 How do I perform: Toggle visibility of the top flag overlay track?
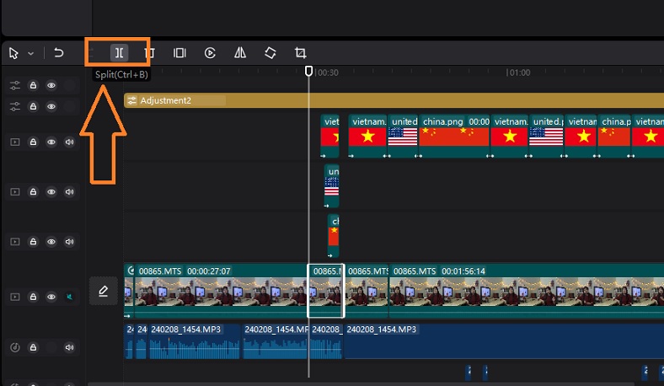coord(51,142)
